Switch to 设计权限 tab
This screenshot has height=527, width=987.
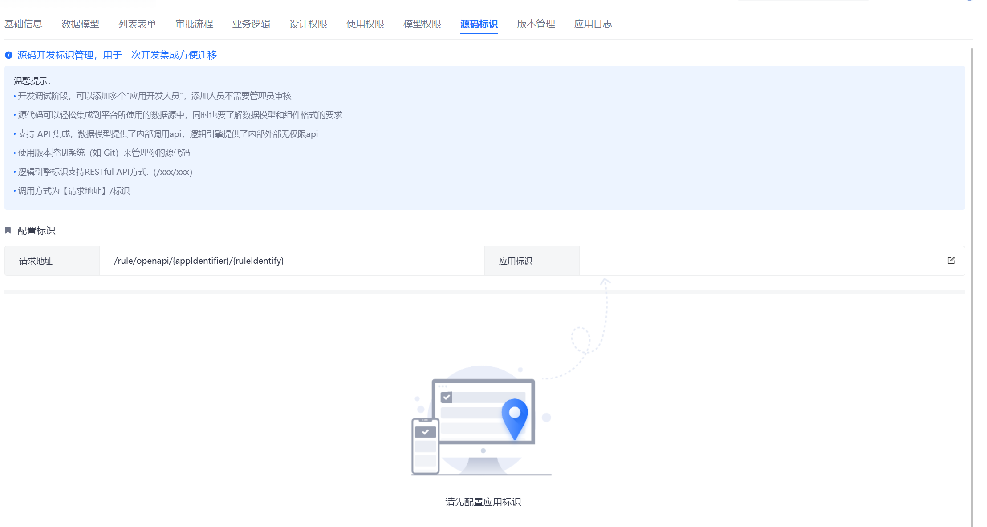[x=308, y=24]
